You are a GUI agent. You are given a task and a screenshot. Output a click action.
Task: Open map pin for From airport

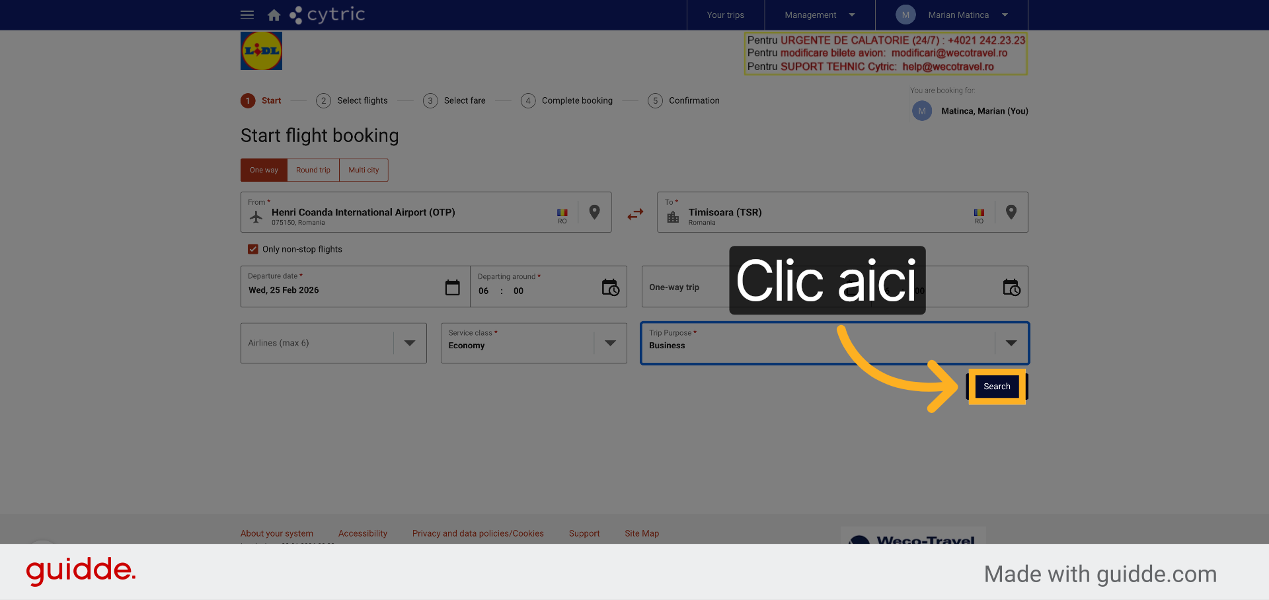pyautogui.click(x=594, y=212)
